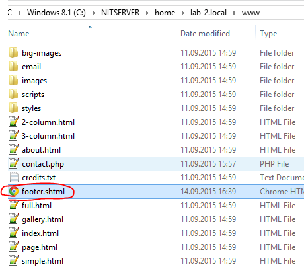Click the www breadcrumb segment
The image size is (304, 269).
(250, 13)
